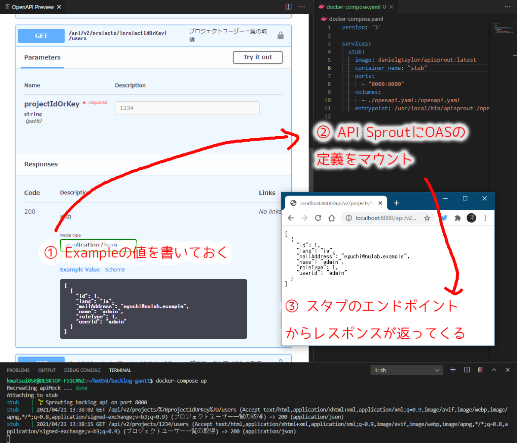Click the lock icon on the GET users endpoint
The image size is (517, 443).
[280, 35]
